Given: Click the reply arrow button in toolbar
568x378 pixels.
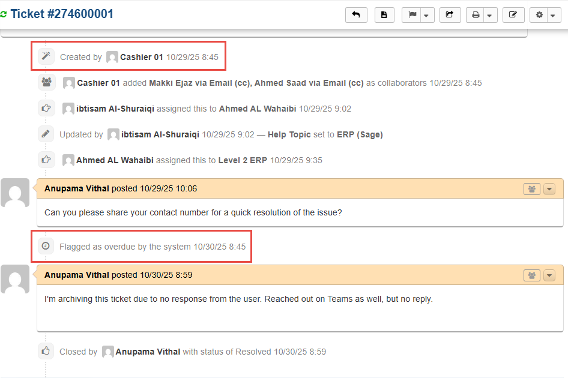Looking at the screenshot, I should click(x=356, y=15).
